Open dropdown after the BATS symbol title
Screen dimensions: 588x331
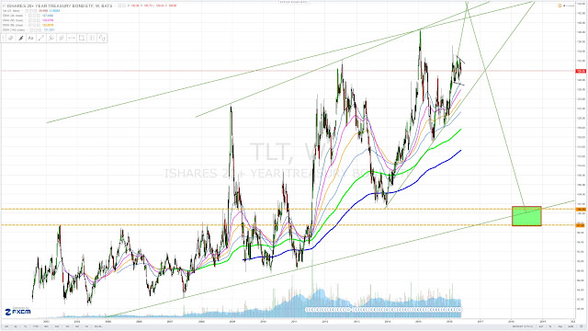coord(115,6)
